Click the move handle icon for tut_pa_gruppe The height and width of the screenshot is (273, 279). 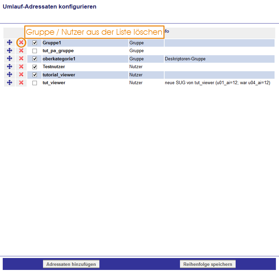[10, 50]
